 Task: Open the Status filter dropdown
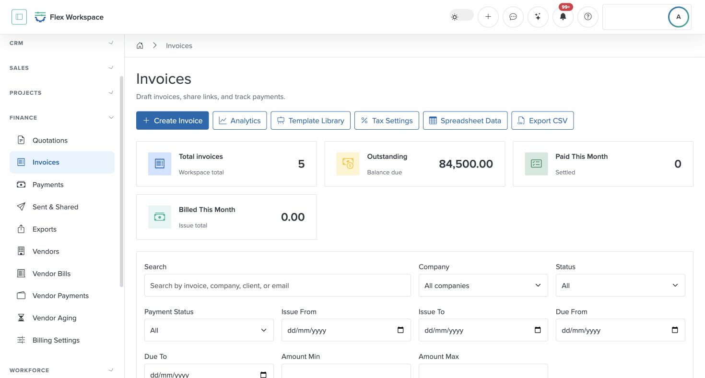pos(620,286)
